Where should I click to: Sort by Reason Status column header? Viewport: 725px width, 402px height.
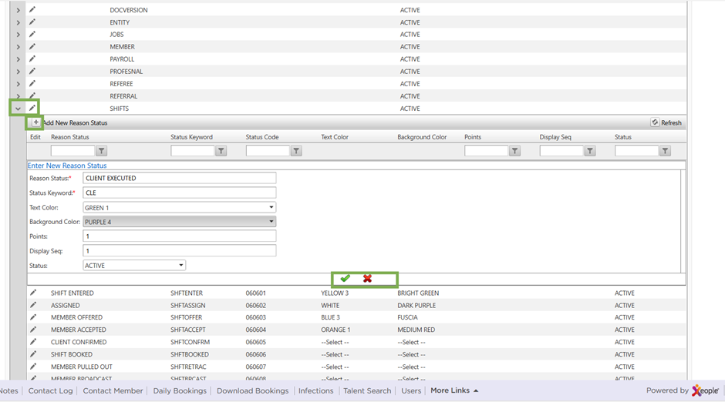tap(70, 137)
